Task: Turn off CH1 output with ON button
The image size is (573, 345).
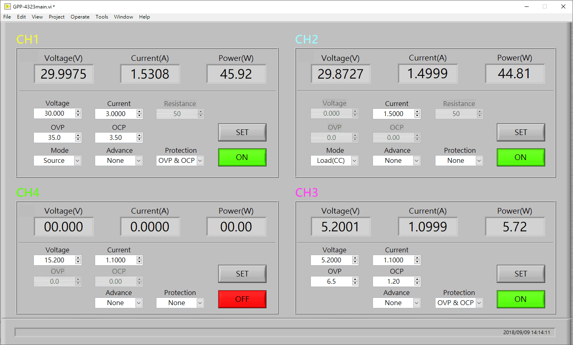Action: point(242,157)
